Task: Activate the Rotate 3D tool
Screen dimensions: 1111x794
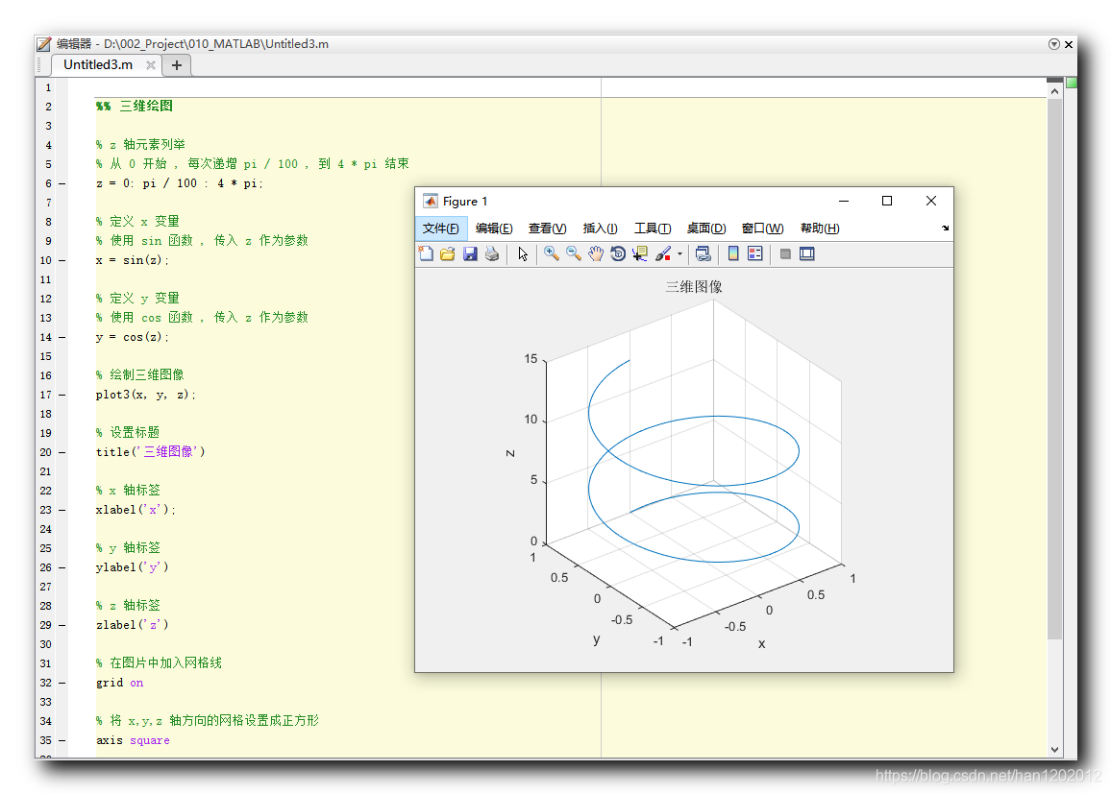Action: [618, 253]
